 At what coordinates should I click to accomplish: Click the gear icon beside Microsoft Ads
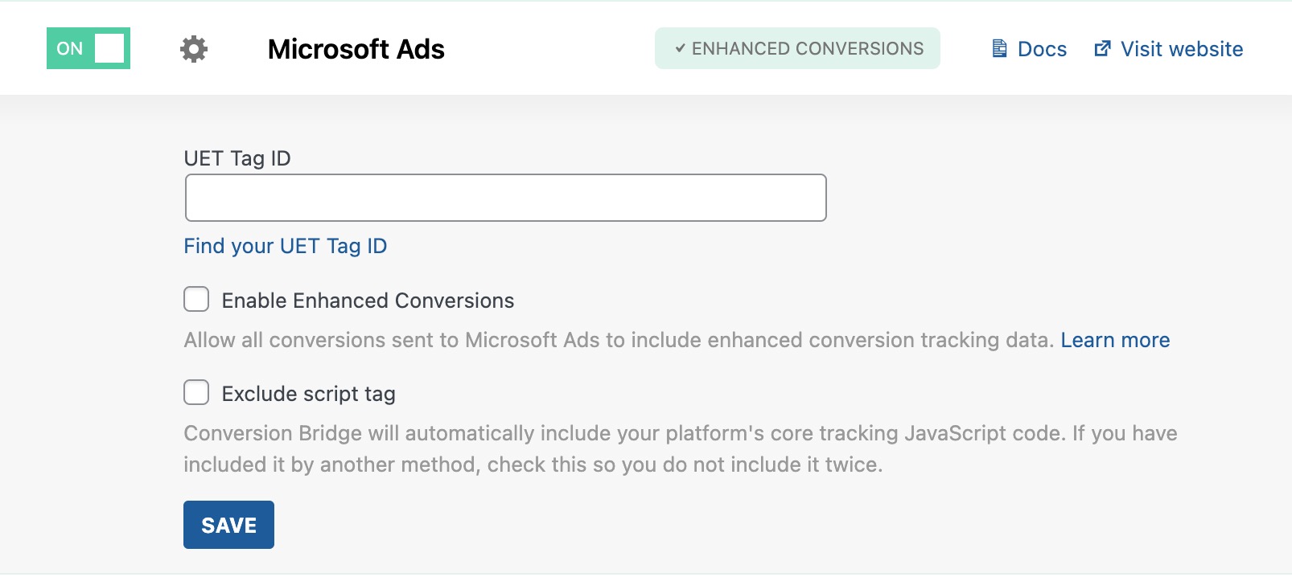(x=193, y=48)
